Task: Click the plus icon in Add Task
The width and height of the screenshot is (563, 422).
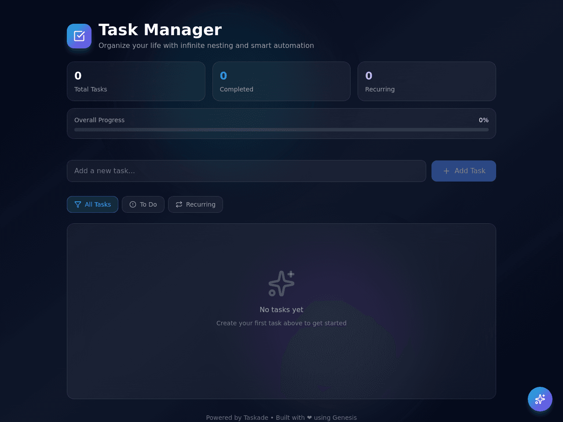Action: point(446,171)
